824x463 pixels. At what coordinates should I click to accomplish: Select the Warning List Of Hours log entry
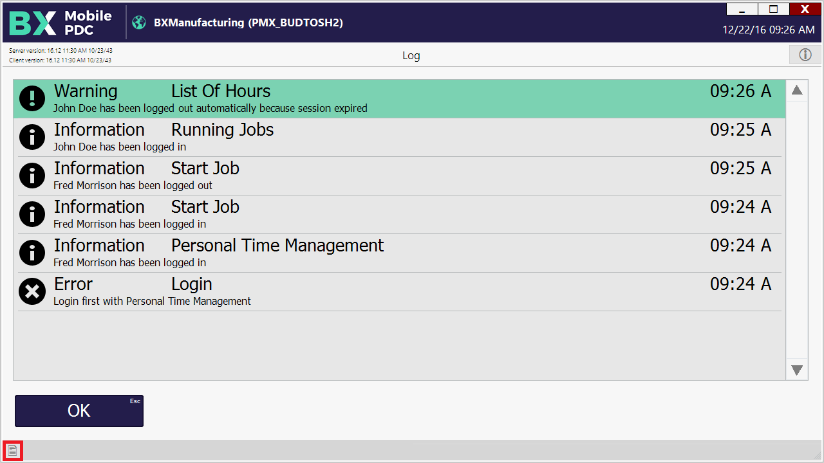[x=399, y=99]
